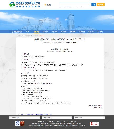Click the green platform logo in header
Screen dimensions: 114x129
(12, 5)
